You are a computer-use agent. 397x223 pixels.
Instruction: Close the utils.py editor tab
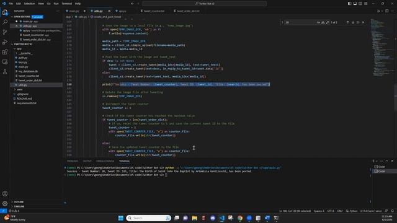point(109,11)
